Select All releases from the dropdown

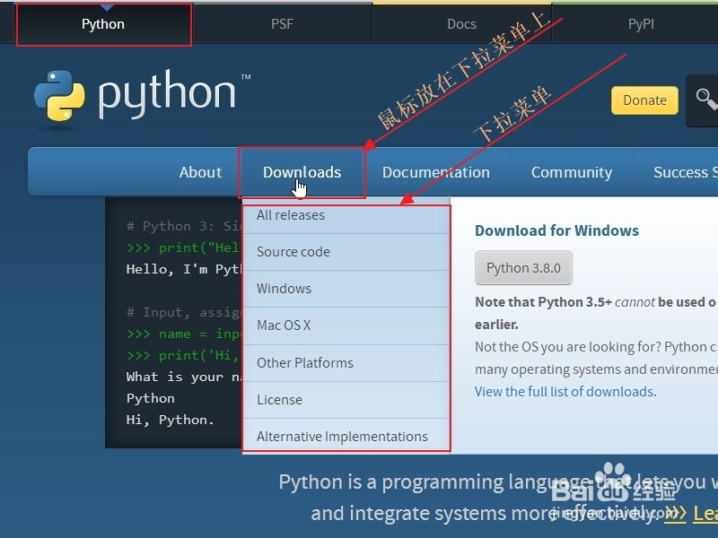click(289, 215)
